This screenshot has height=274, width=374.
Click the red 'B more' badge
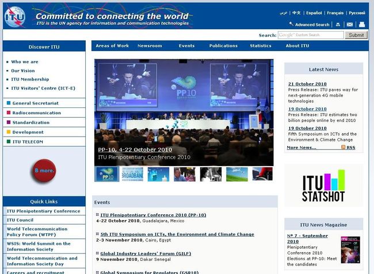pos(44,171)
